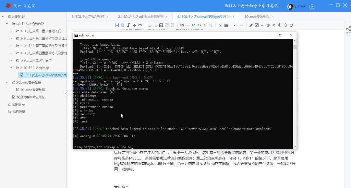This screenshot has width=351, height=188.
Task: Expand the 4-SQL注入第四章 folder
Action: tap(11, 53)
